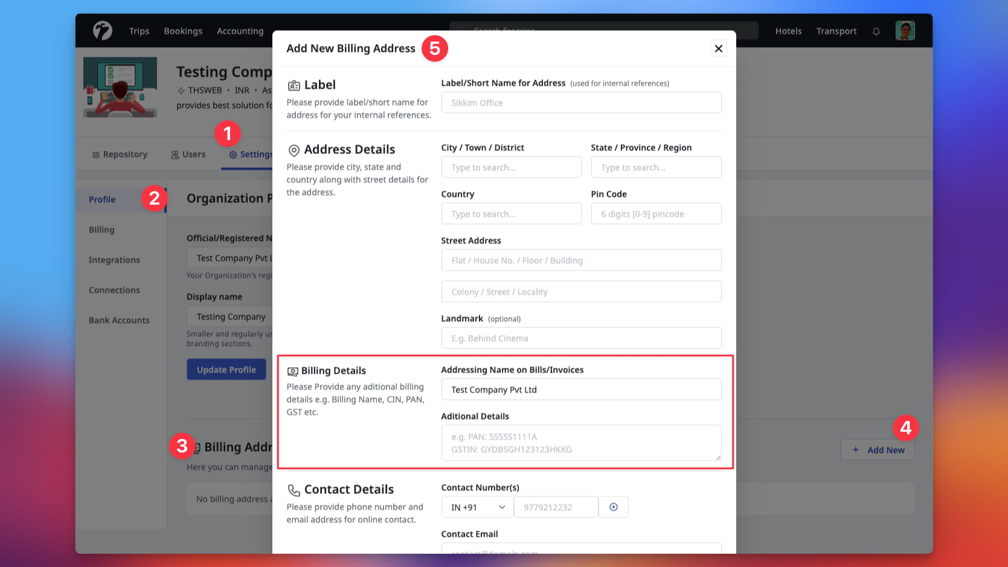Open the Accounting menu

240,31
